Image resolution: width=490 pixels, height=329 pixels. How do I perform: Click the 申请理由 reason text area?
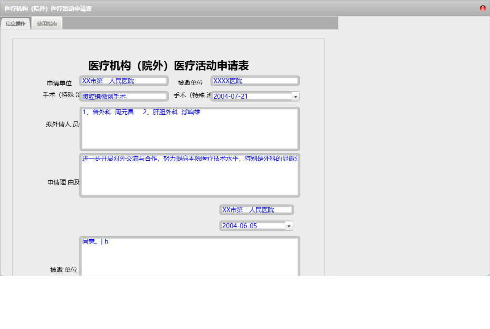click(x=190, y=175)
